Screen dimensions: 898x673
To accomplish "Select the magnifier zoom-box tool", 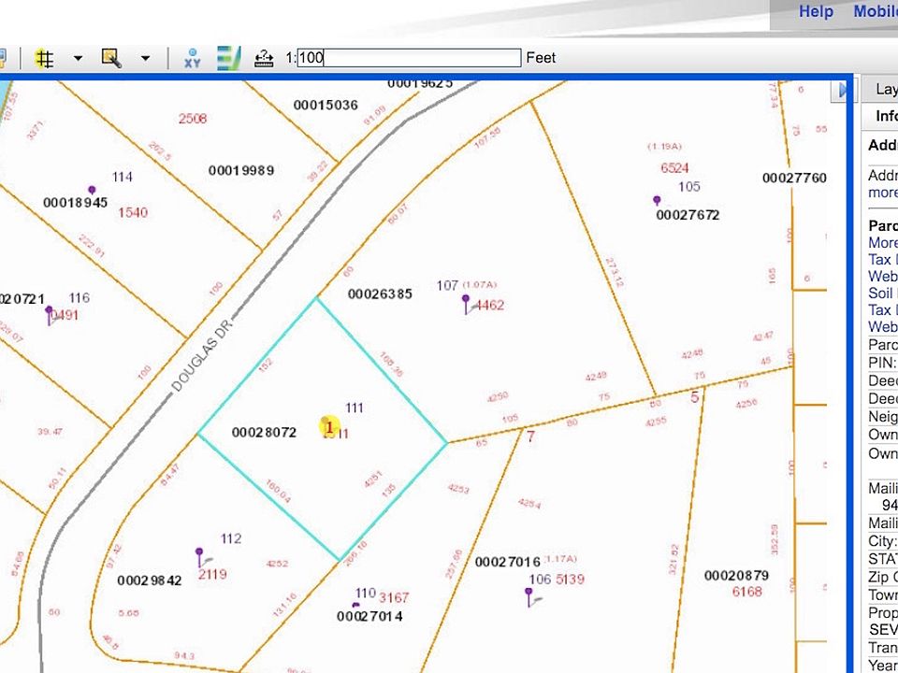I will tap(111, 58).
